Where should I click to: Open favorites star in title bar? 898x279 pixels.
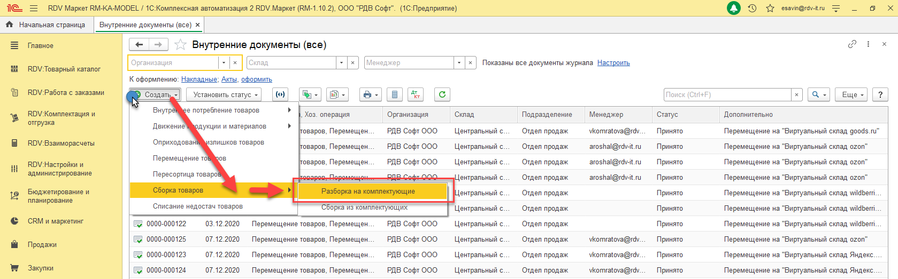pyautogui.click(x=770, y=9)
